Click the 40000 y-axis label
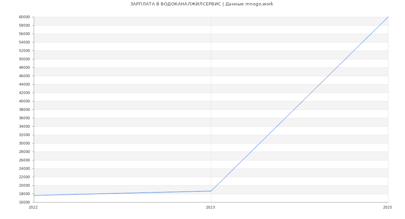Image resolution: width=405 pixels, height=219 pixels. 25,101
